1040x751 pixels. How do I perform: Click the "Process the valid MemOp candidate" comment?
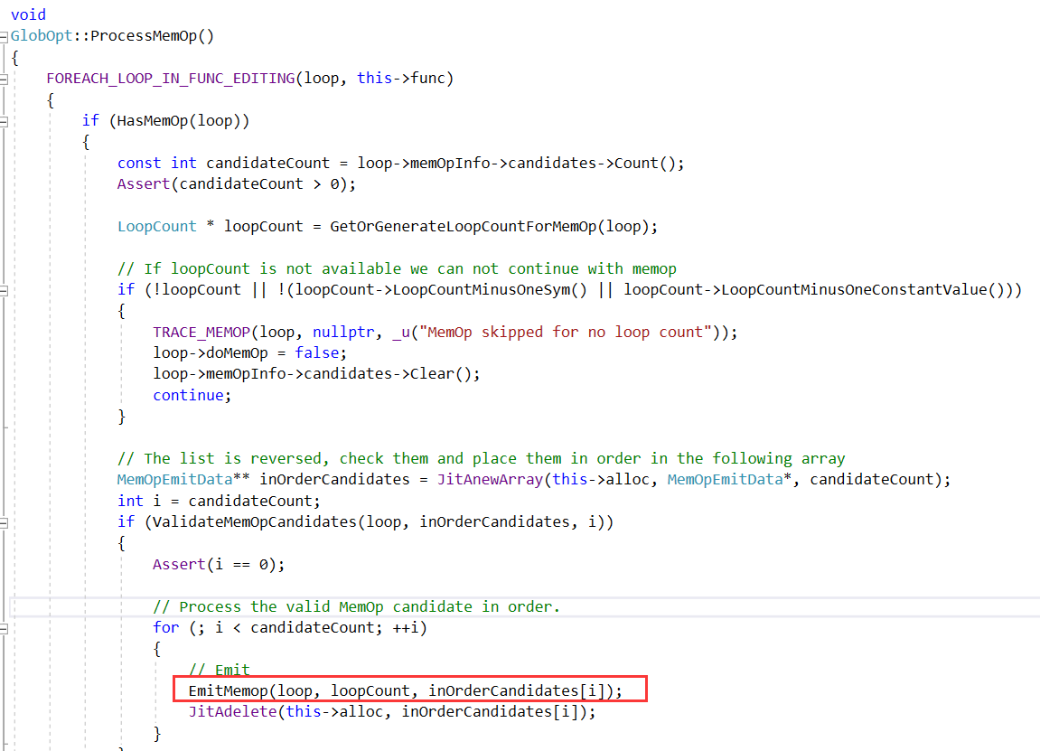[x=356, y=606]
